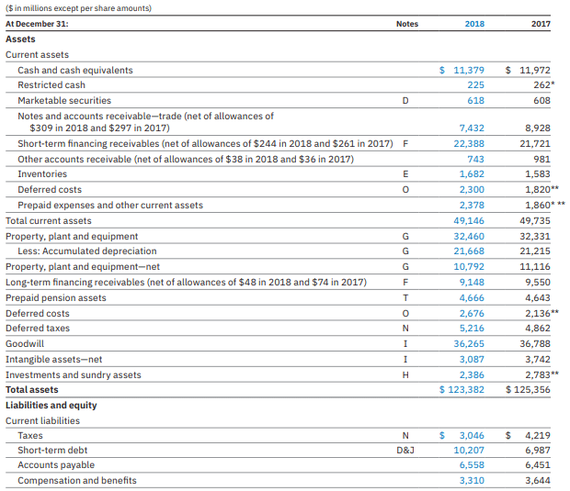The image size is (570, 491).
Task: Click the 3,087 intangible assets value
Action: pyautogui.click(x=472, y=359)
